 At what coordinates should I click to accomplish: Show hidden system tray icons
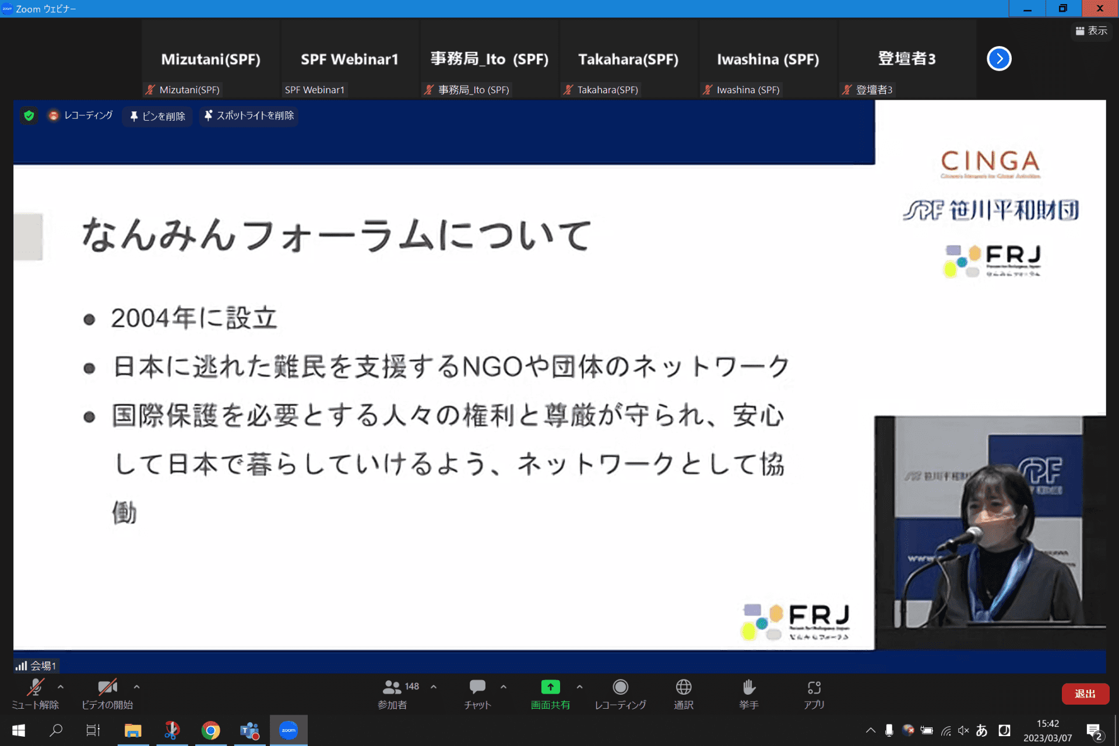[x=871, y=730]
